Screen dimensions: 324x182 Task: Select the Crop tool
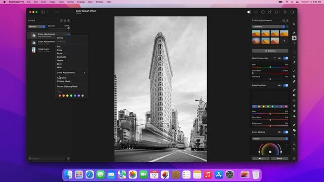point(294,149)
